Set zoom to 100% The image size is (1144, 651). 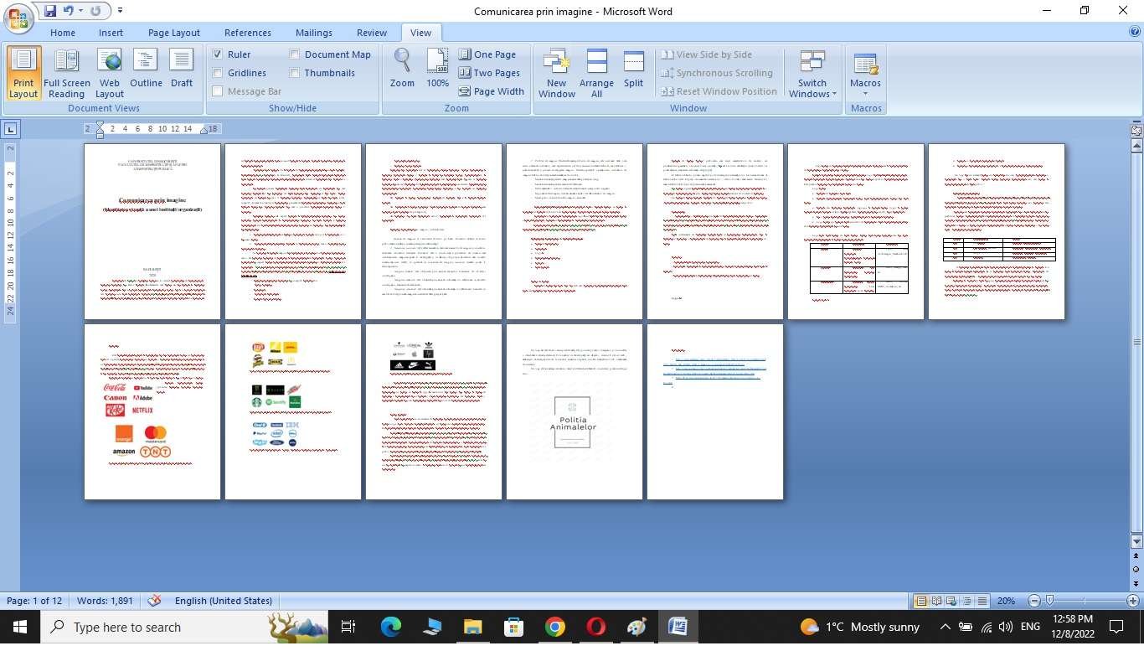click(x=437, y=69)
